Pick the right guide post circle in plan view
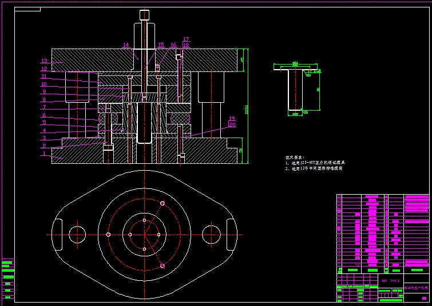Image resolution: width=432 pixels, height=306 pixels. pos(211,235)
